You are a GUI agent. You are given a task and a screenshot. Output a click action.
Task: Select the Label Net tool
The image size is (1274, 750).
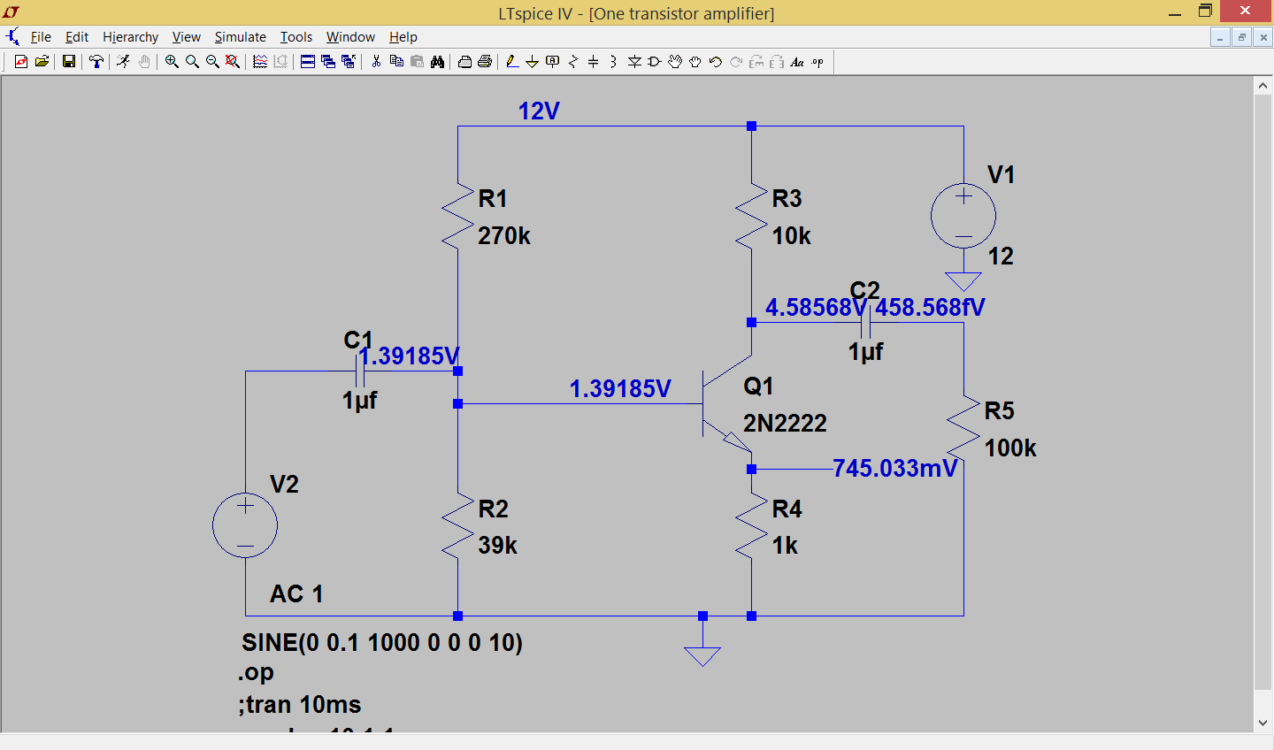(x=552, y=62)
